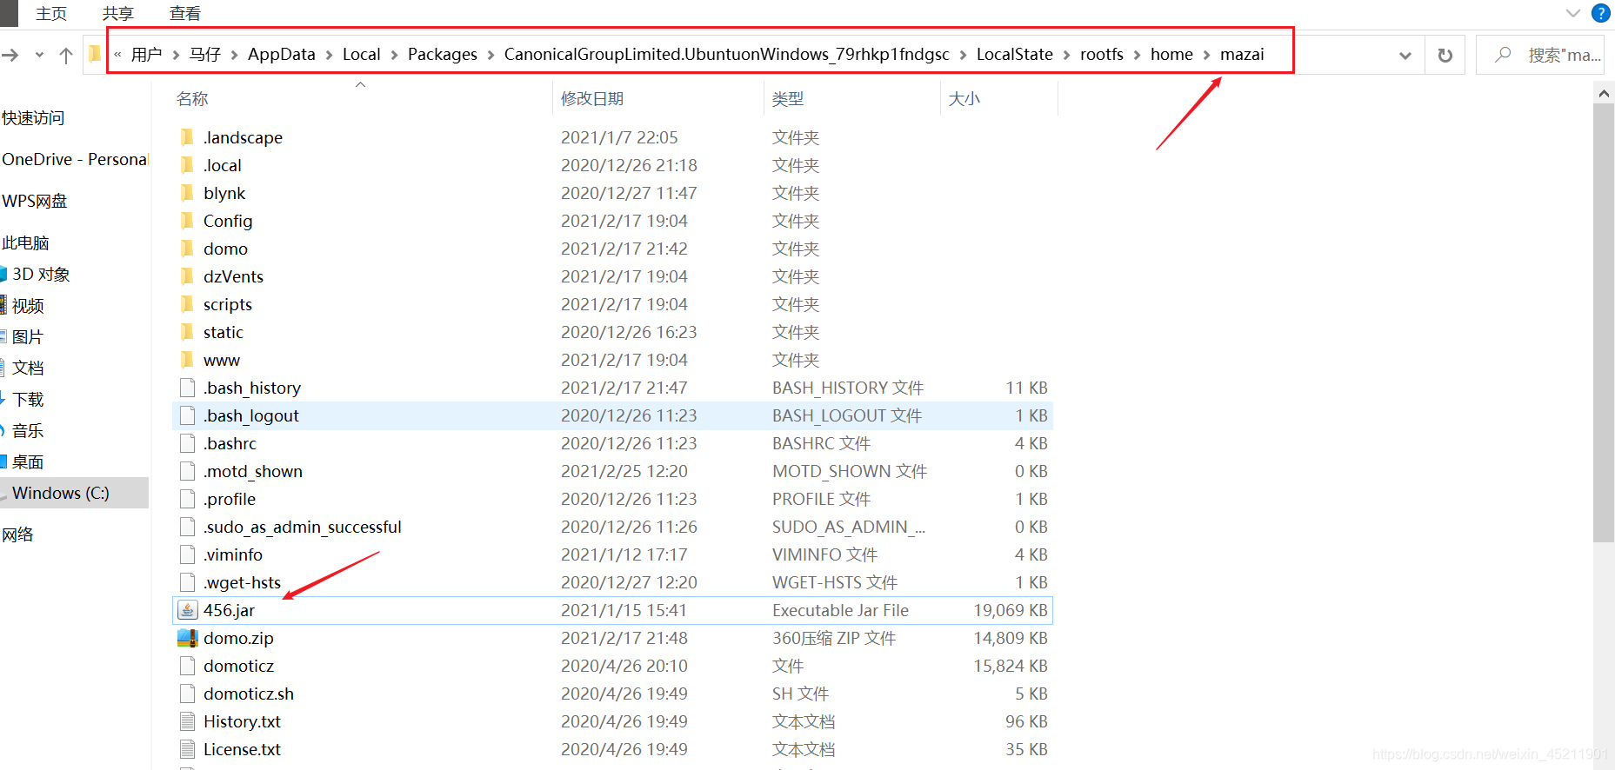
Task: Refresh the current folder view
Action: click(1445, 56)
